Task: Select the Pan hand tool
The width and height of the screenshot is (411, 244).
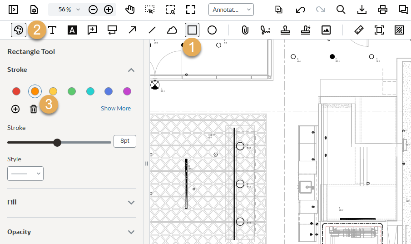Action: tap(130, 10)
